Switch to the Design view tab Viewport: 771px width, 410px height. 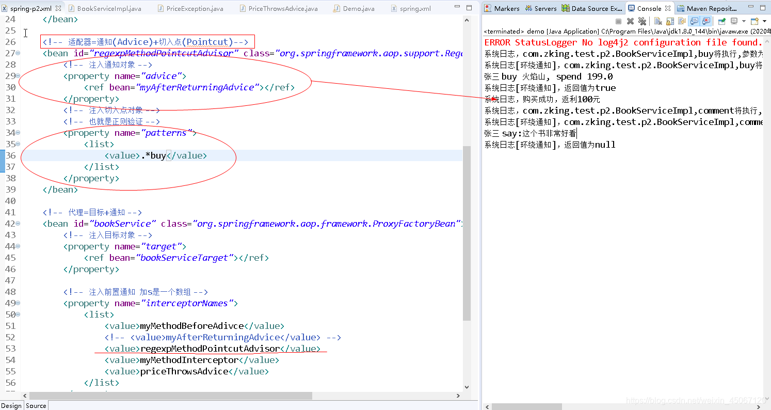coord(11,405)
